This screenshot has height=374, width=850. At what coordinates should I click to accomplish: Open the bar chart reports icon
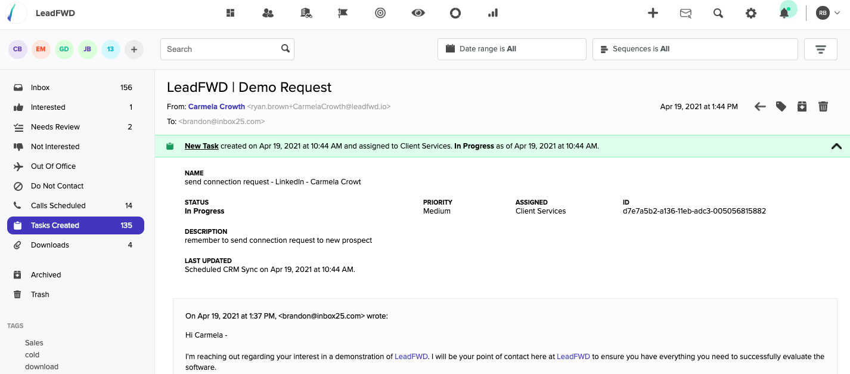click(493, 13)
